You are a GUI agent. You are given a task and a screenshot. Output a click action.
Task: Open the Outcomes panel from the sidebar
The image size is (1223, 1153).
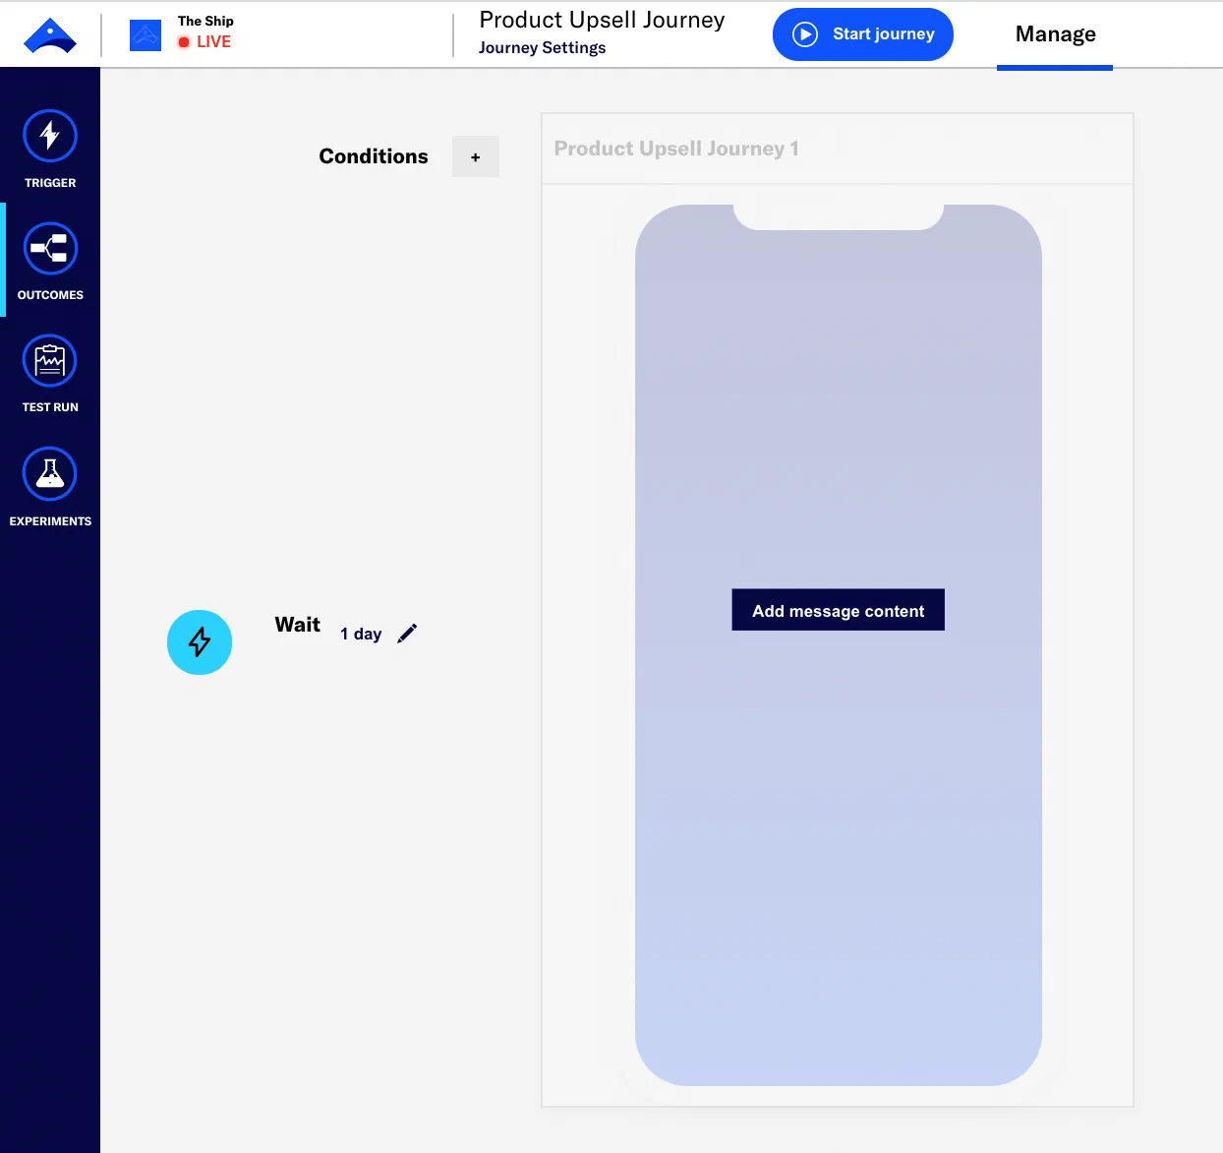click(x=50, y=259)
